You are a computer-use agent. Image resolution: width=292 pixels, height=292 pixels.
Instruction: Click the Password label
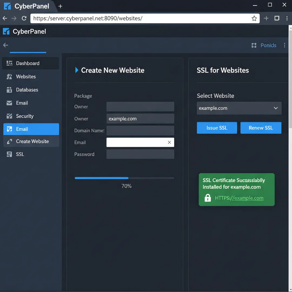(x=84, y=154)
